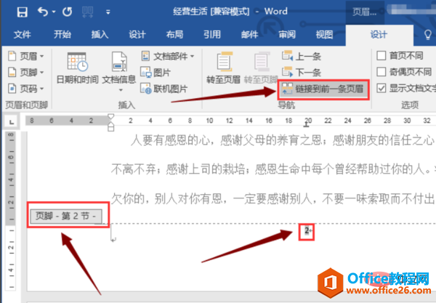Open the 审阅 tab

click(x=287, y=34)
